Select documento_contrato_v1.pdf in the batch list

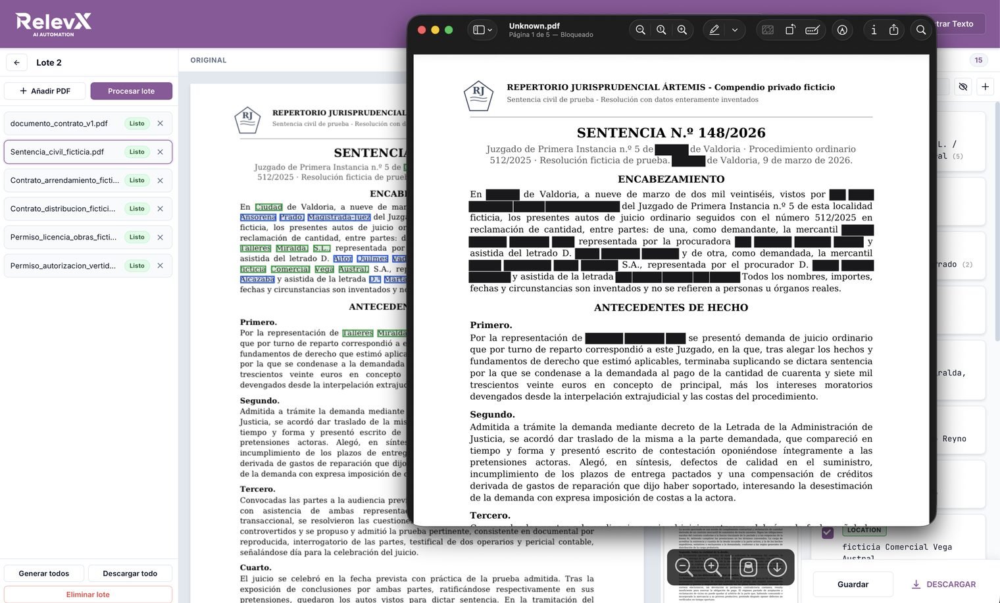tap(88, 124)
